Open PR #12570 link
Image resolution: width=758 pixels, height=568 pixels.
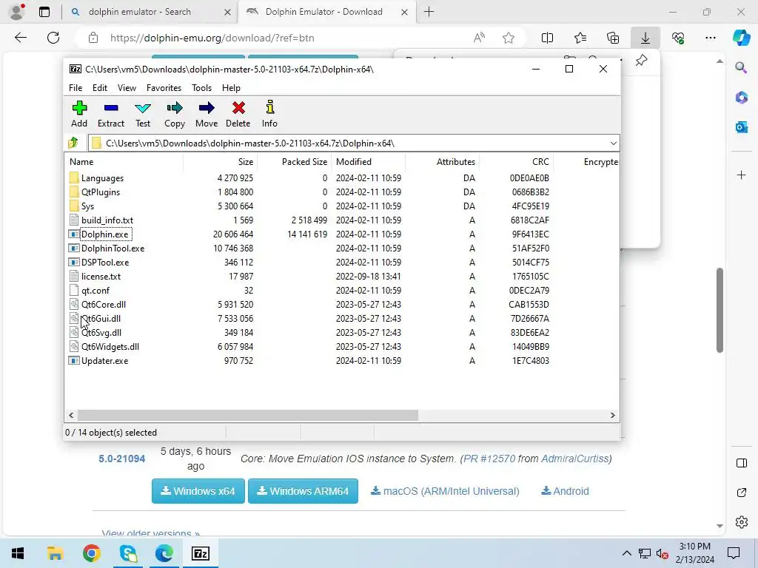click(x=489, y=459)
